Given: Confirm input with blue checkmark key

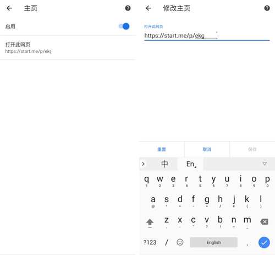Looking at the screenshot, I should click(x=264, y=242).
